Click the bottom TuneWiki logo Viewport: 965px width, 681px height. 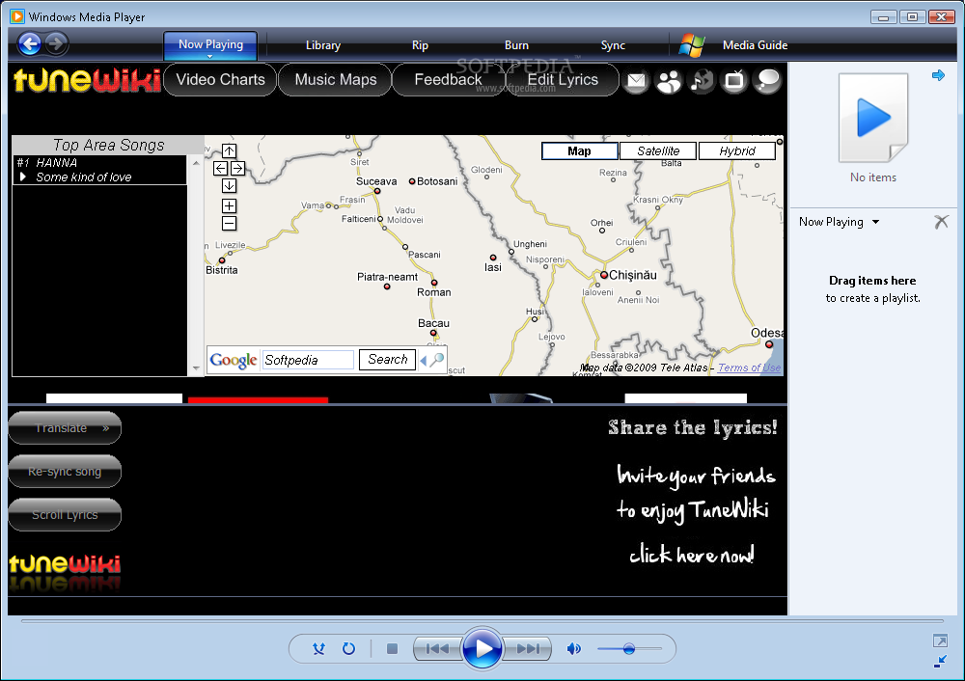pyautogui.click(x=65, y=564)
